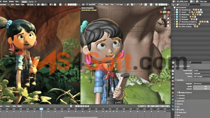
Task: Click the current frame playhead marker on the timeline
Action: click(x=41, y=109)
